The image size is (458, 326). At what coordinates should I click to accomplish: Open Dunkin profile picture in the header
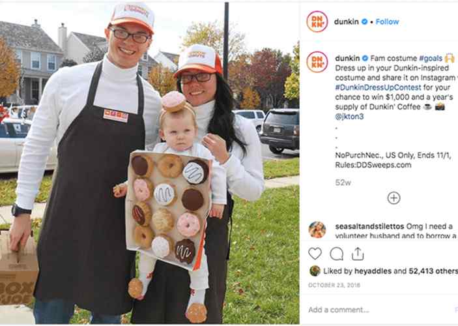[x=317, y=22]
